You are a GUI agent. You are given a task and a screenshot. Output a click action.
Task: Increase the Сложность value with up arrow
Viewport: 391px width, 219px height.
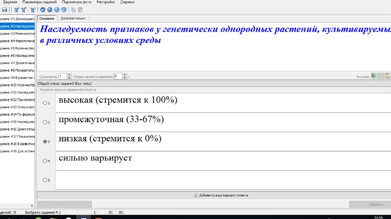pos(69,75)
